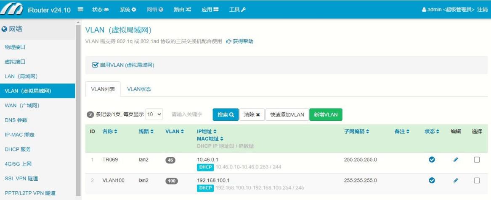The height and width of the screenshot is (200, 491).
Task: Click the sidebar vertical scrollbar
Action: [78, 105]
